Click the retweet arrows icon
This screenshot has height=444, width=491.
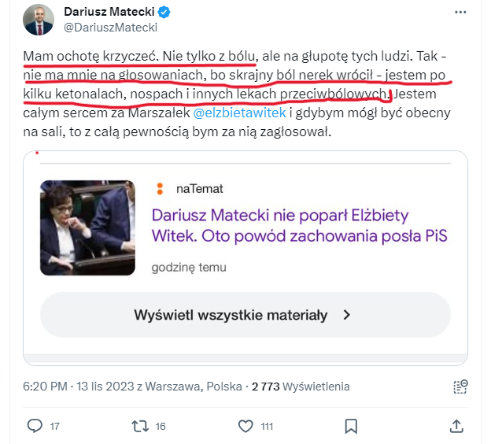pos(139,426)
